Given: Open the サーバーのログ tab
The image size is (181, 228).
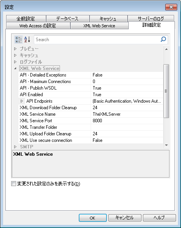Looking at the screenshot, I should click(151, 18).
